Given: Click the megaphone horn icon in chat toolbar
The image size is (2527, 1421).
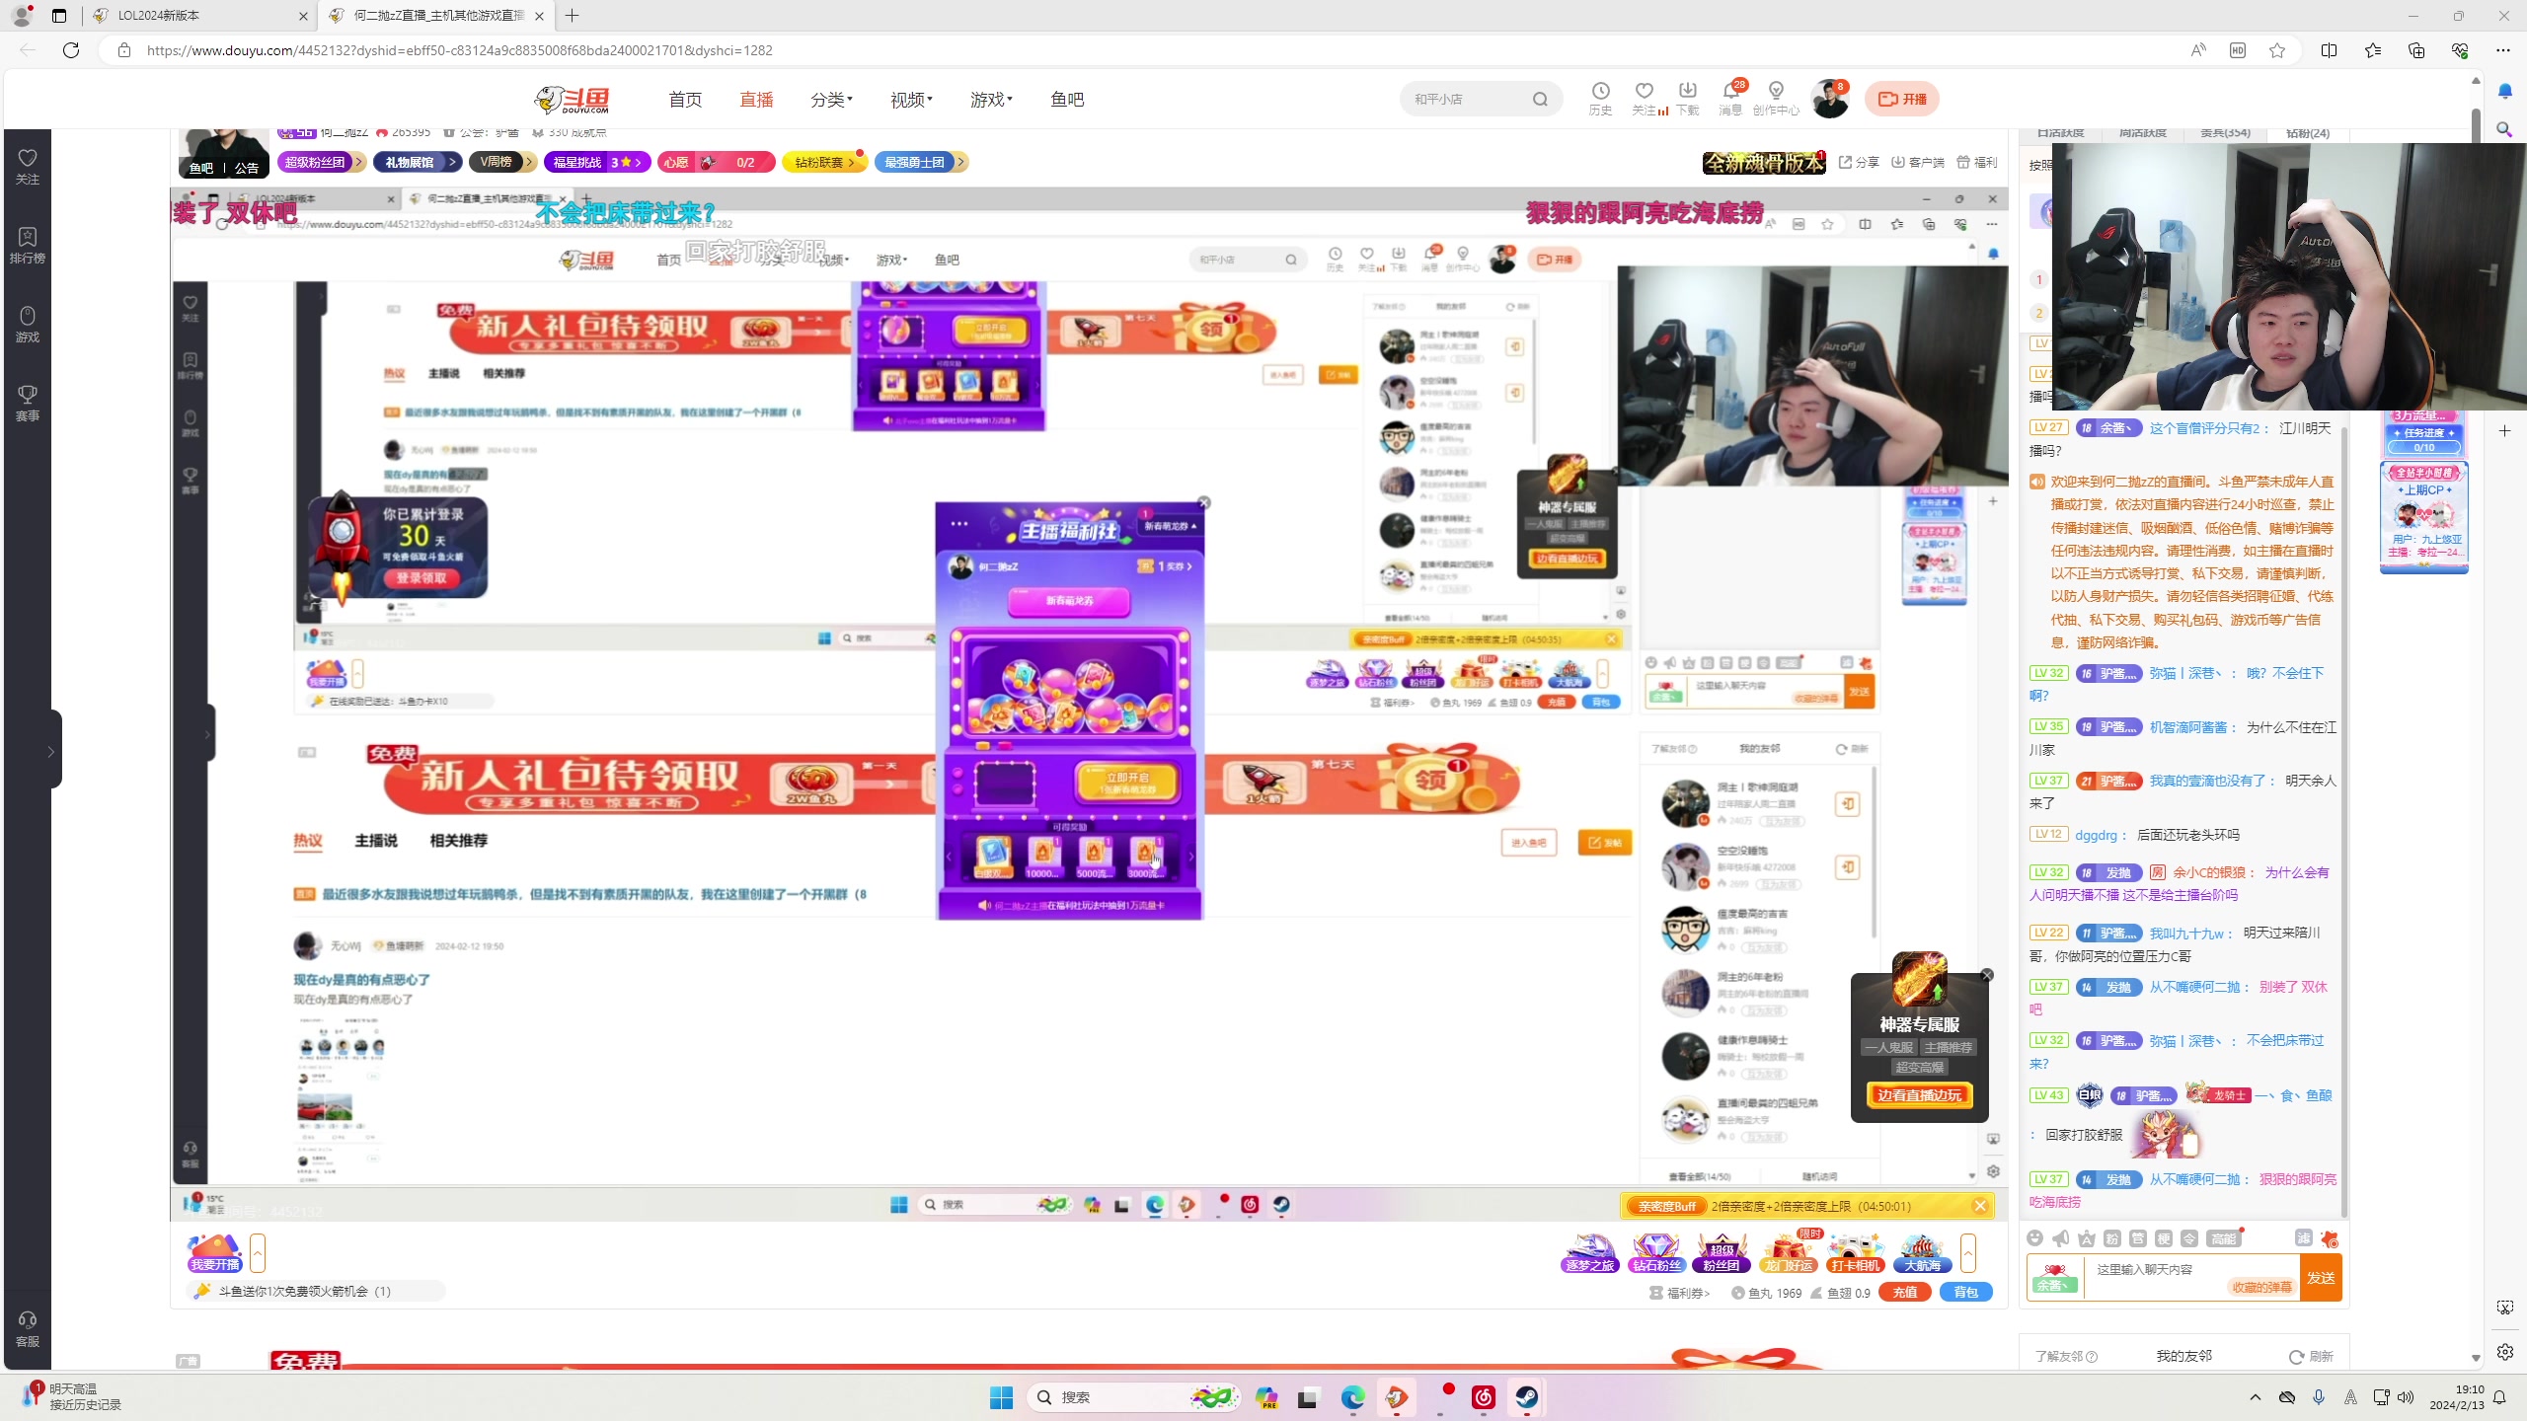Looking at the screenshot, I should (2061, 1238).
